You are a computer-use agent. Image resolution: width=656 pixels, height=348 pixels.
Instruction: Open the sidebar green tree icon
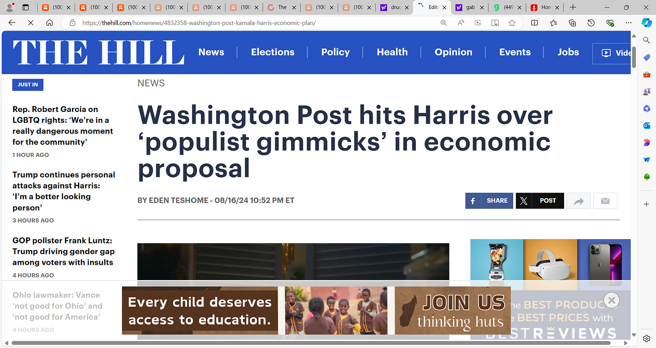(x=647, y=177)
